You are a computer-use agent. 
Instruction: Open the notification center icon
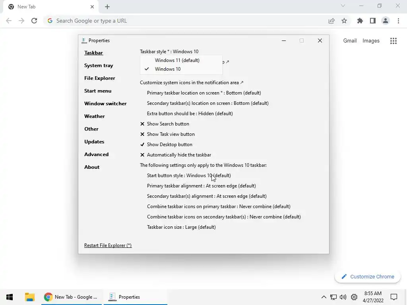pyautogui.click(x=394, y=297)
